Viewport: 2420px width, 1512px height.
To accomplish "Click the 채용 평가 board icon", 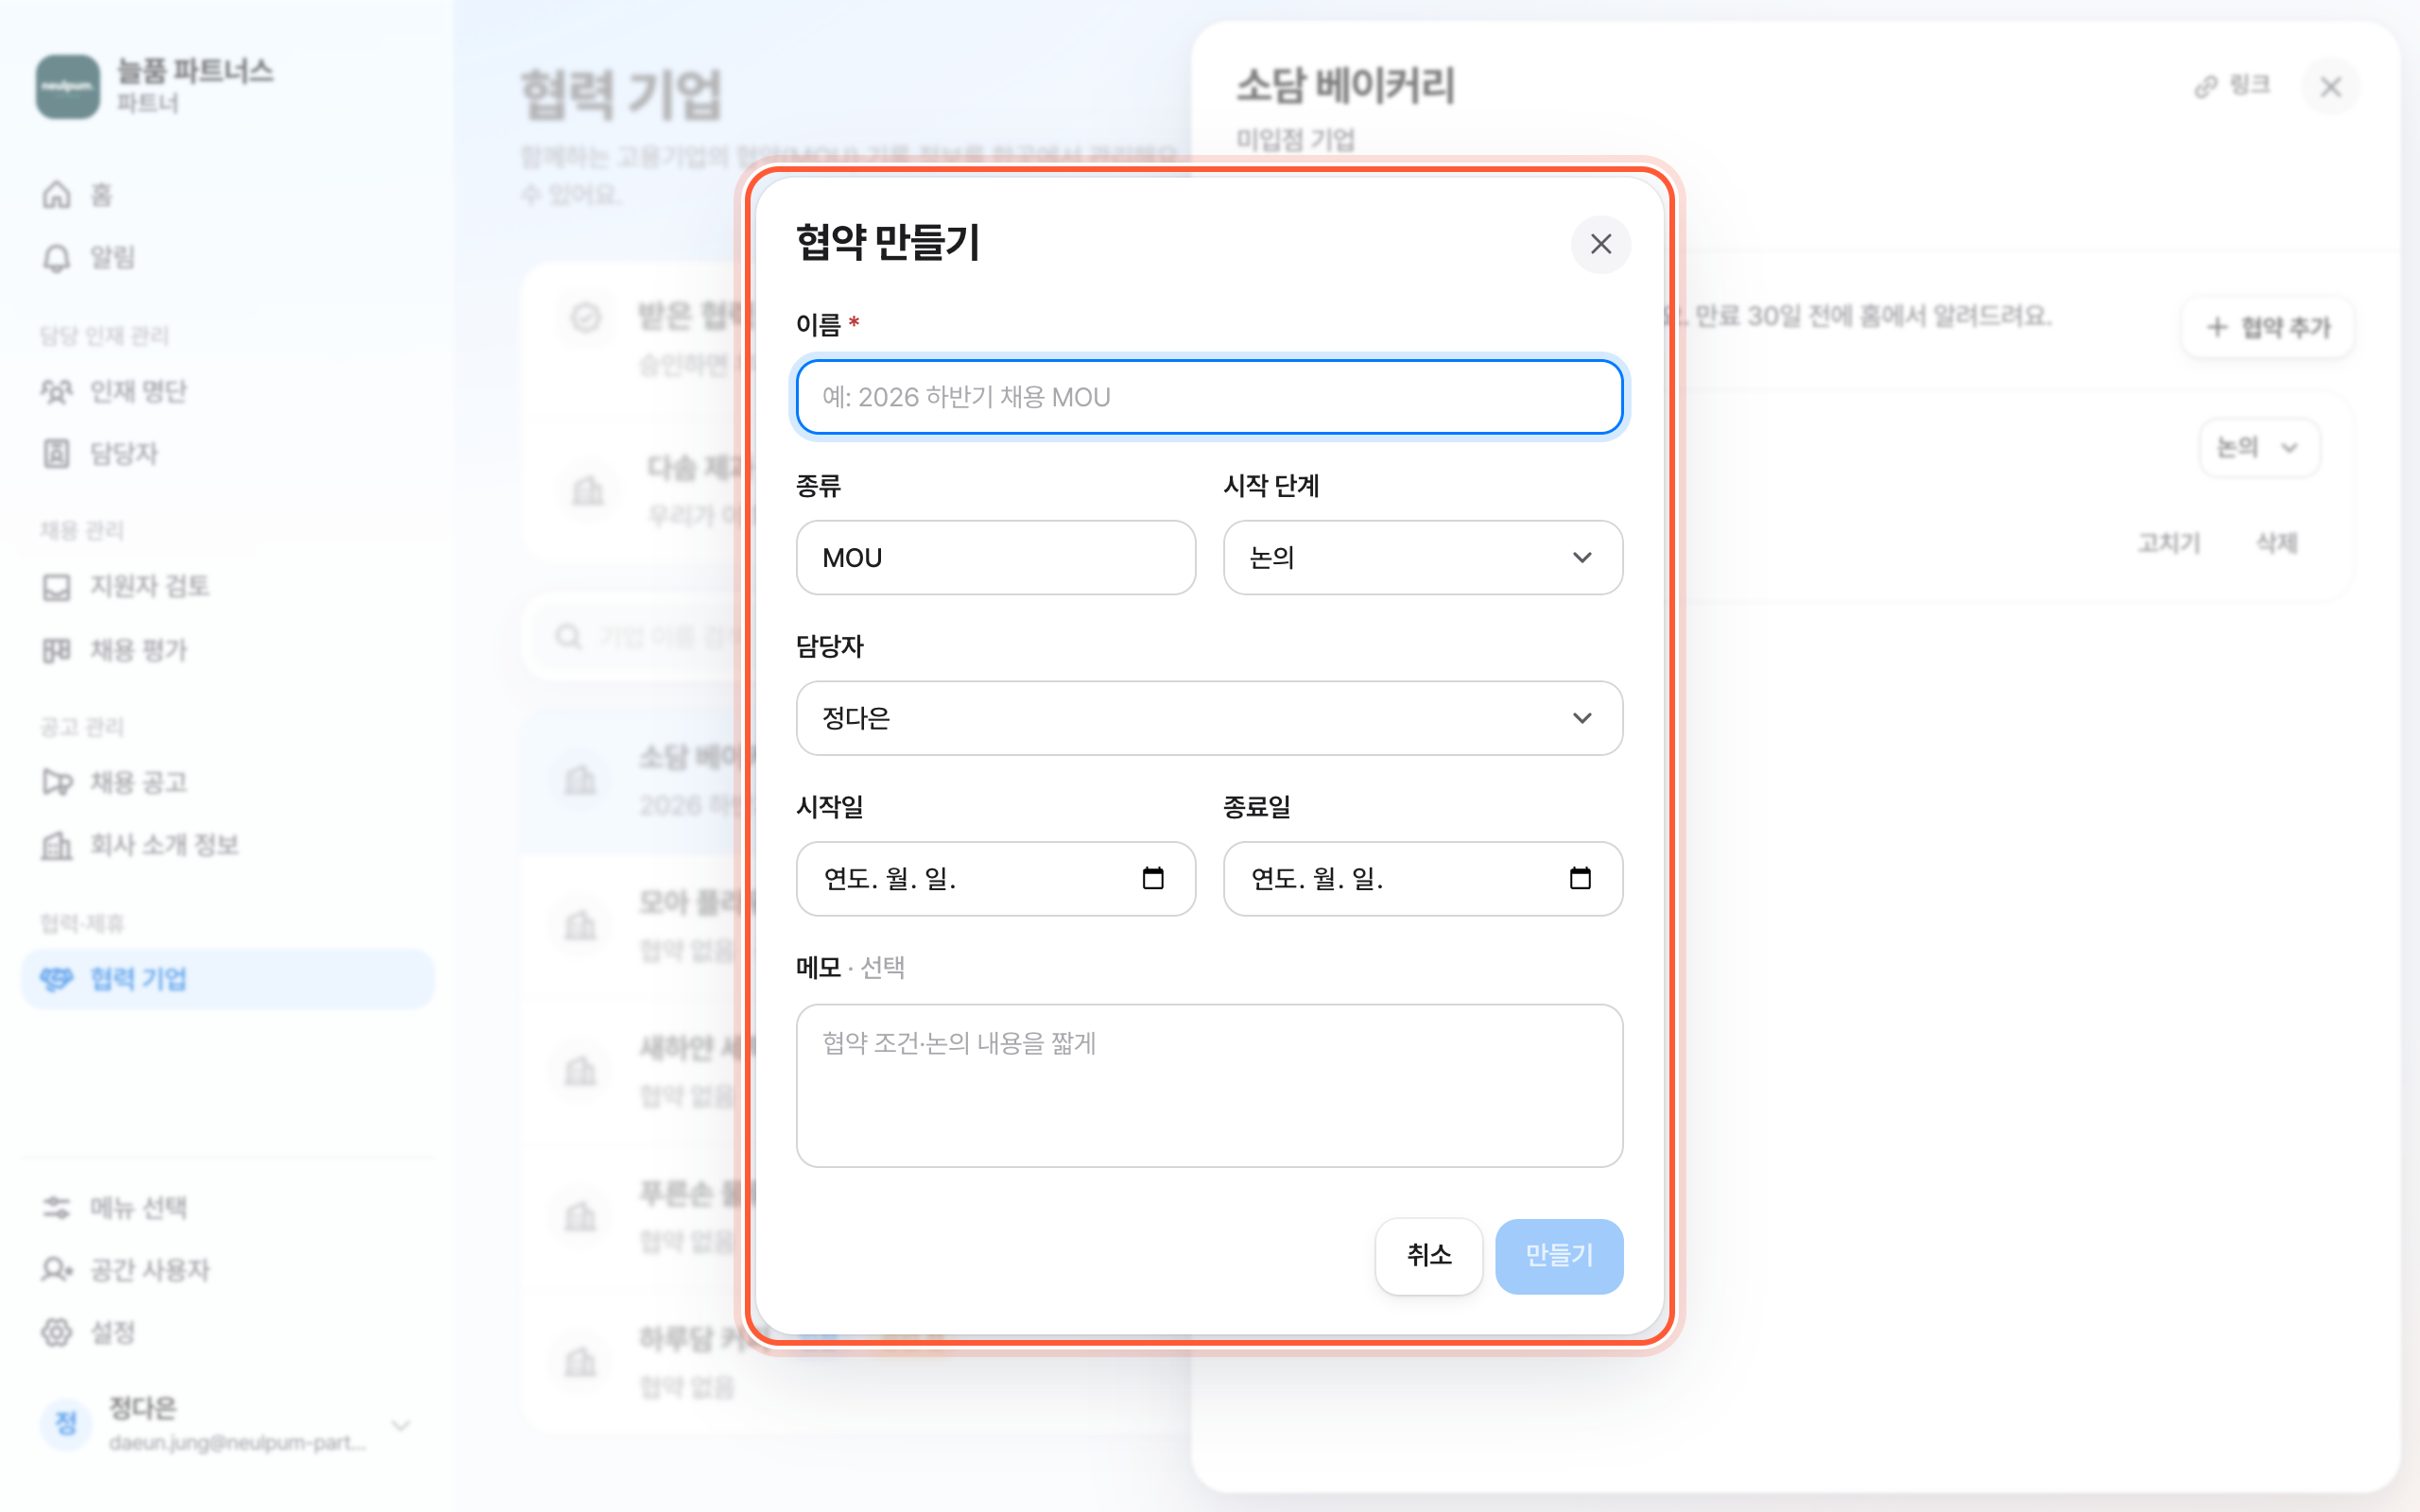I will click(57, 650).
